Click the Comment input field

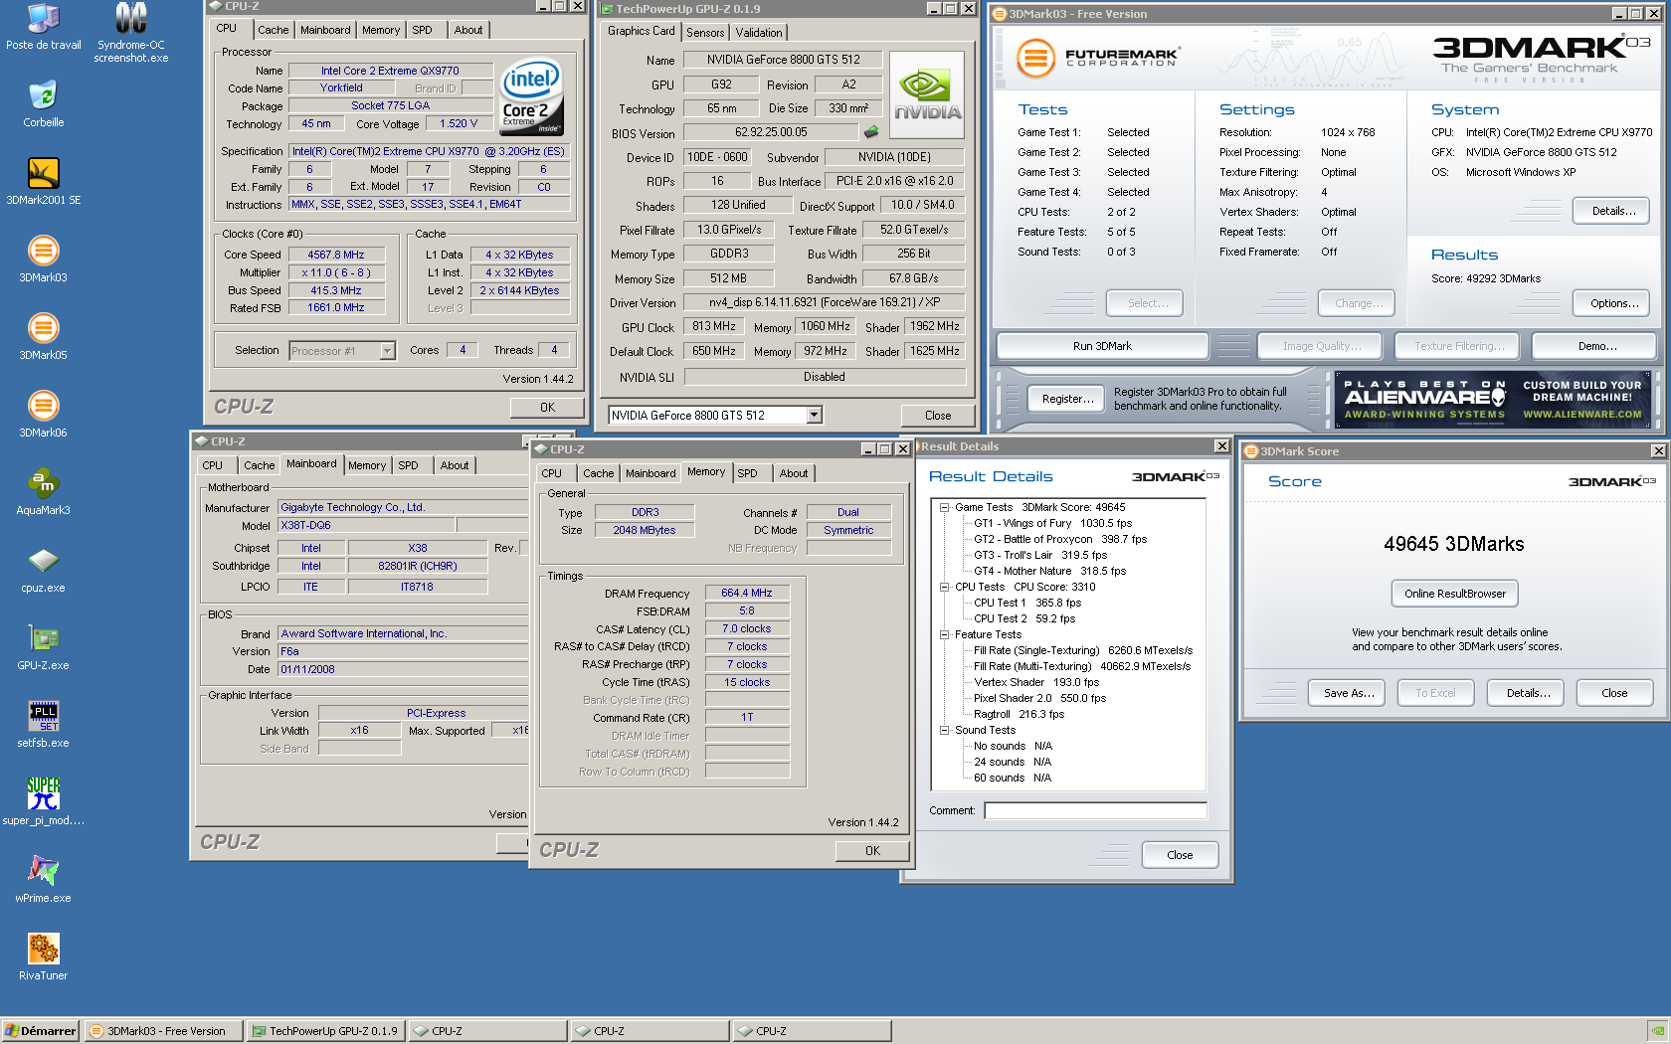[1095, 810]
